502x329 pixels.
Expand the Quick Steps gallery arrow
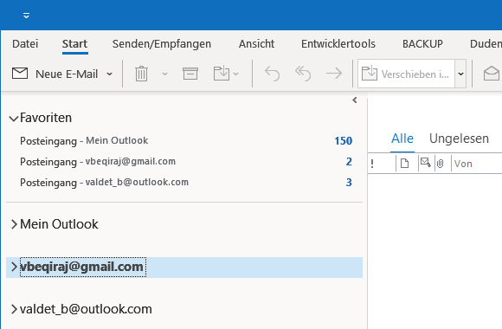click(460, 74)
